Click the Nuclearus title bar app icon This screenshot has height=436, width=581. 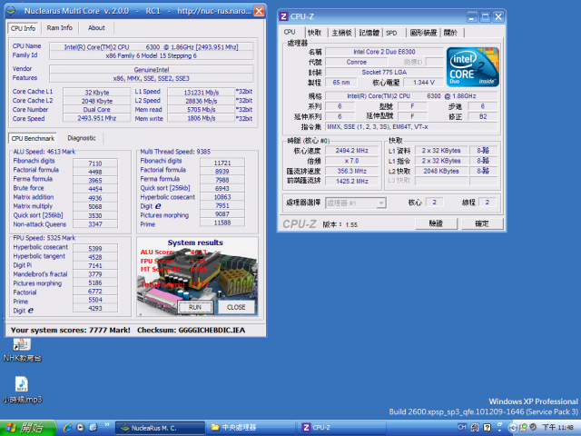point(12,11)
